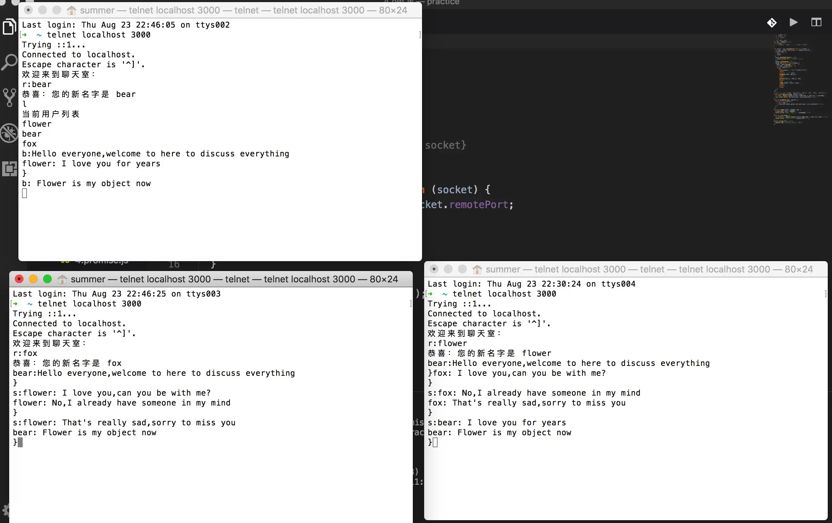
Task: Close the fox terminal with red button
Action: click(x=19, y=279)
